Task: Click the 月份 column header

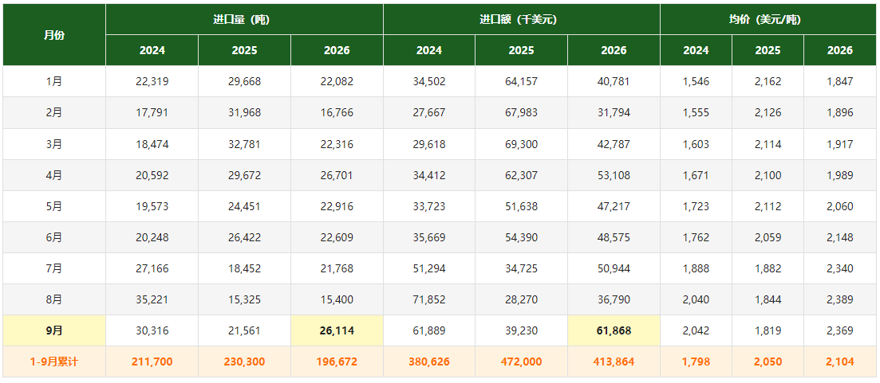Action: point(54,35)
